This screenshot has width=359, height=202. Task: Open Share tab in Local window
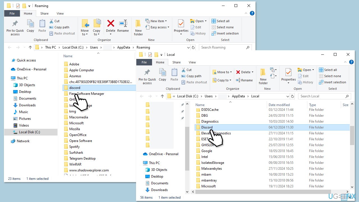click(x=176, y=62)
